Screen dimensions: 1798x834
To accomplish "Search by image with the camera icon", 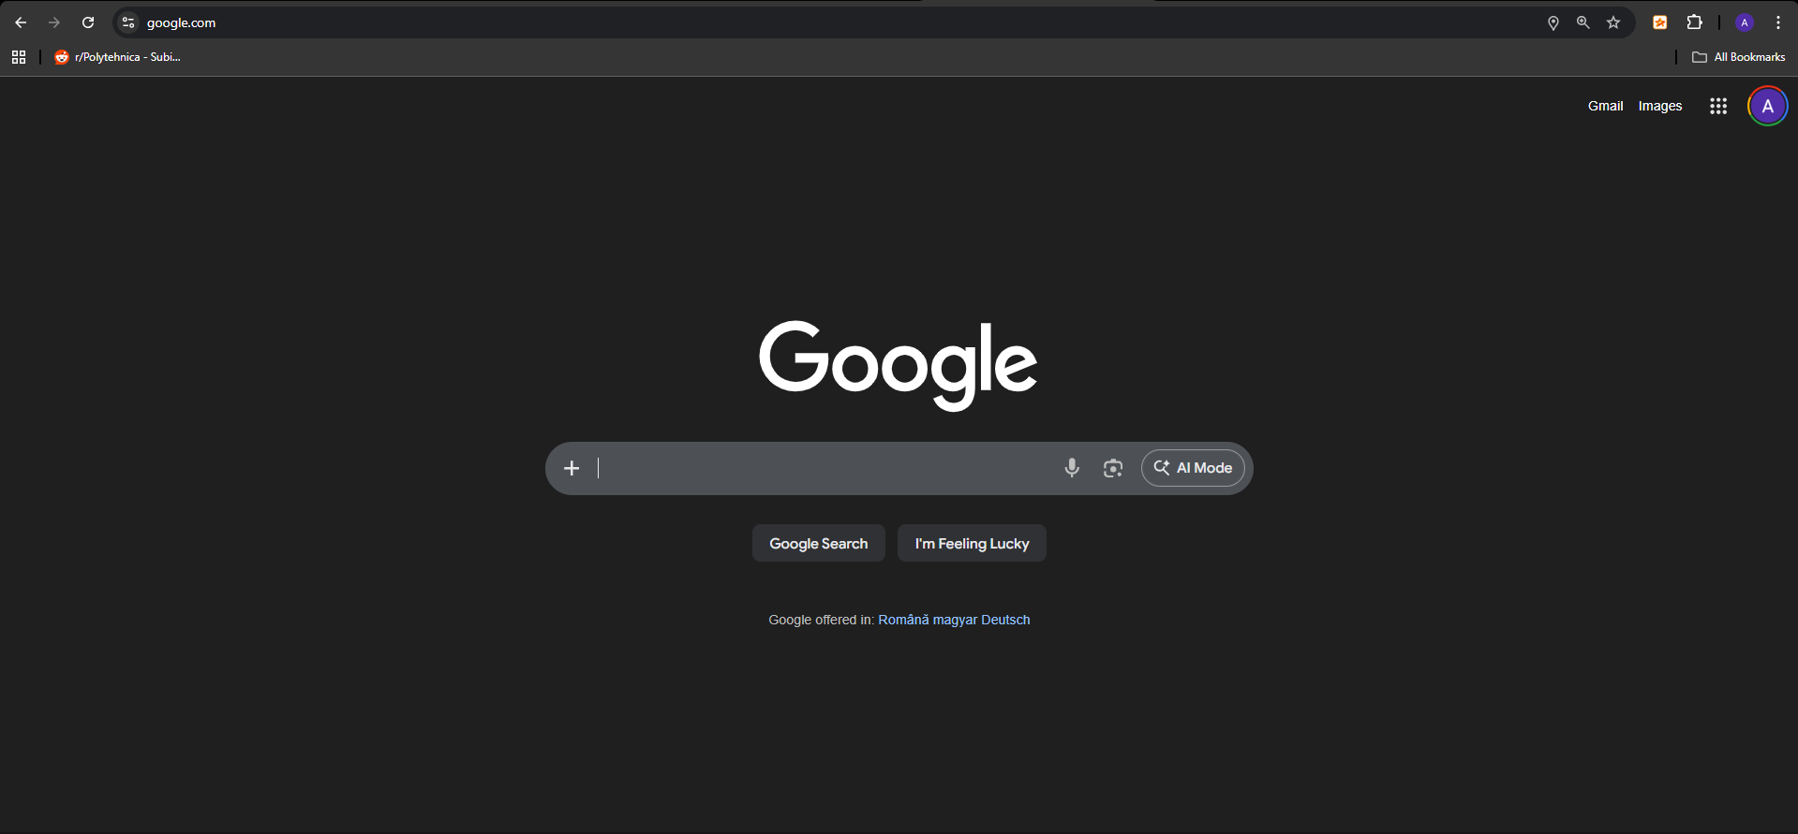I will [1113, 468].
